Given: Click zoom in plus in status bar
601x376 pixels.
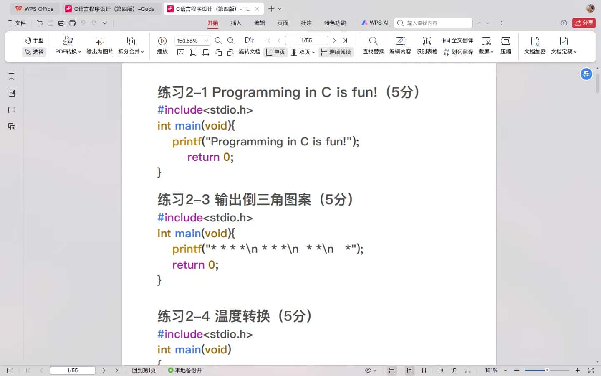Looking at the screenshot, I should tap(578, 370).
